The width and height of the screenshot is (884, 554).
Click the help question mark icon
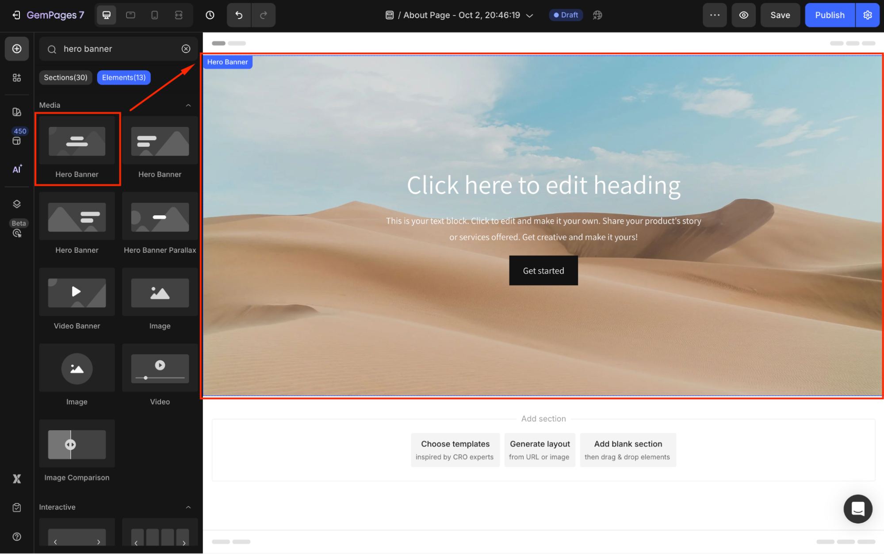[x=17, y=536]
